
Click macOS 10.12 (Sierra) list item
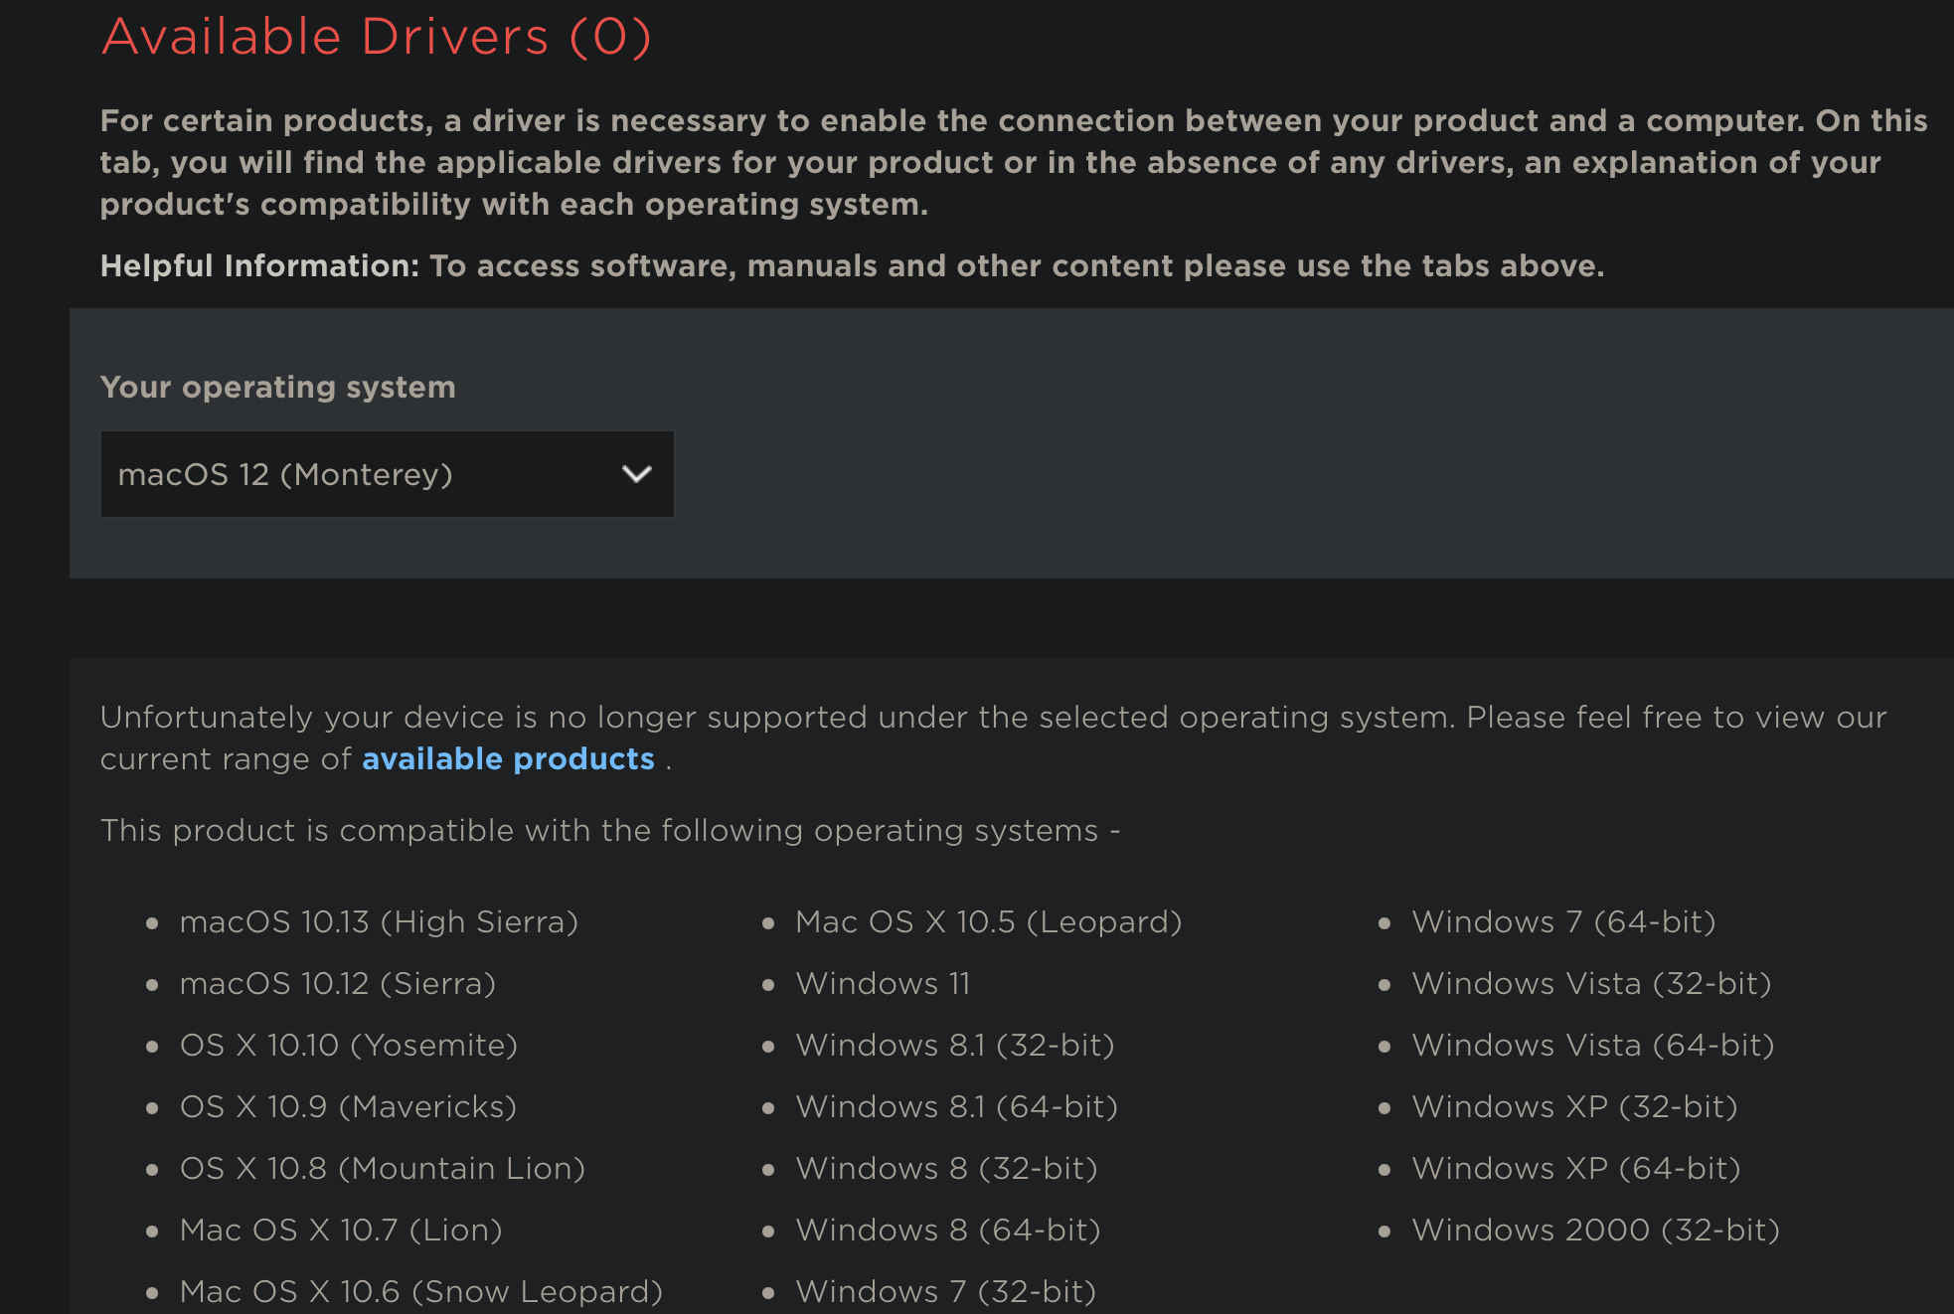pos(337,984)
